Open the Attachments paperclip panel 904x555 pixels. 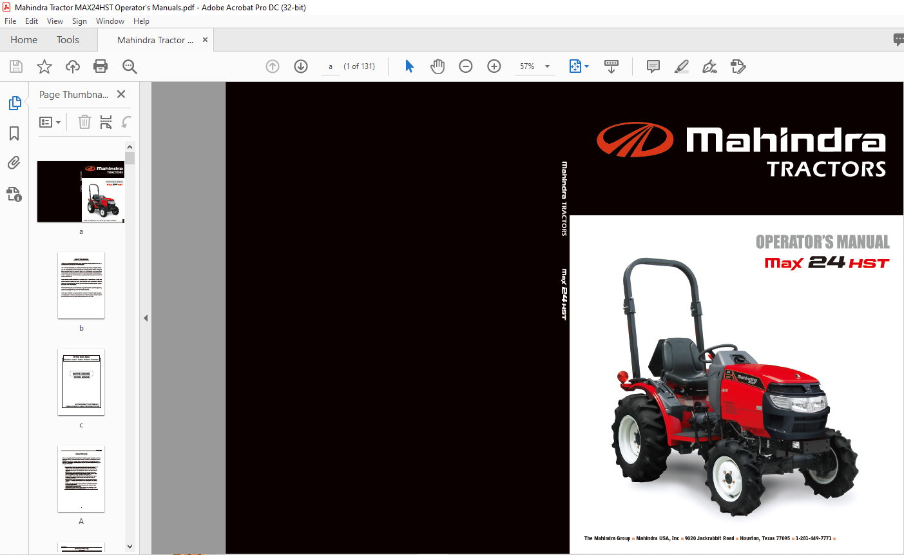coord(14,163)
